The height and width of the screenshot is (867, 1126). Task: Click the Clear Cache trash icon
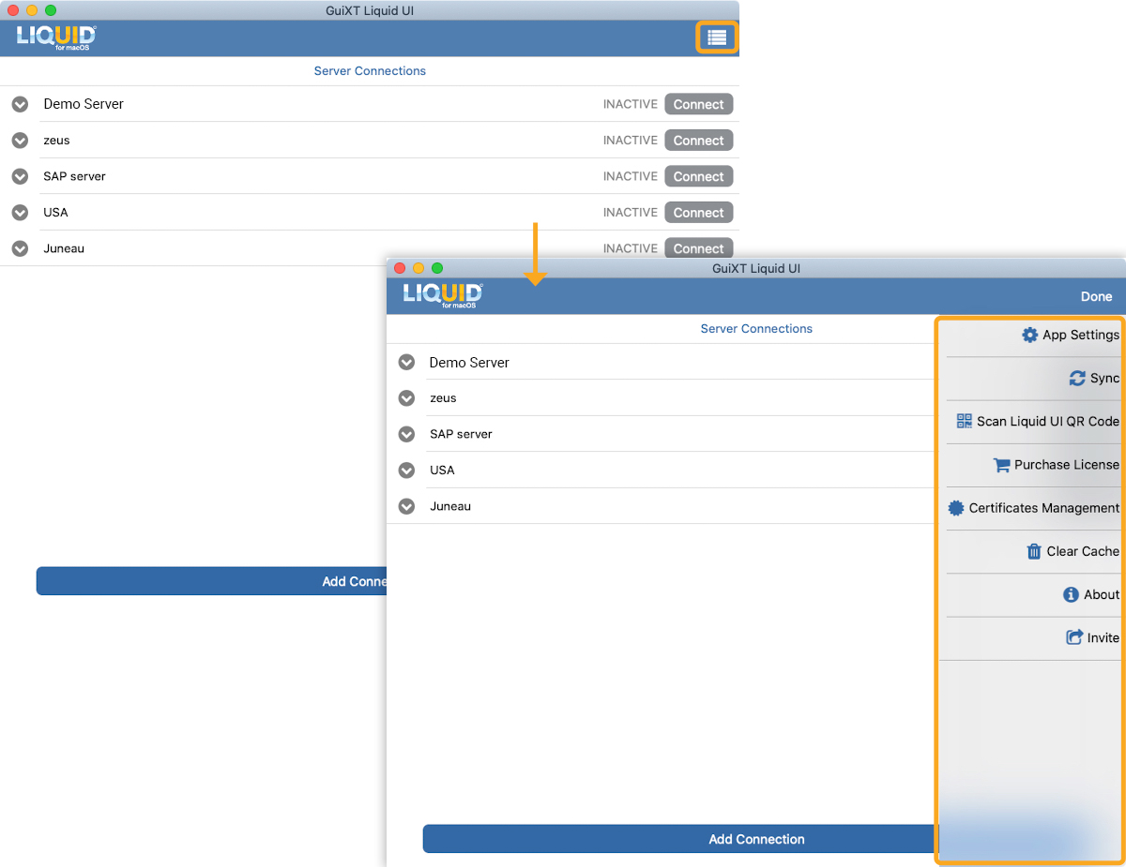(x=1034, y=551)
